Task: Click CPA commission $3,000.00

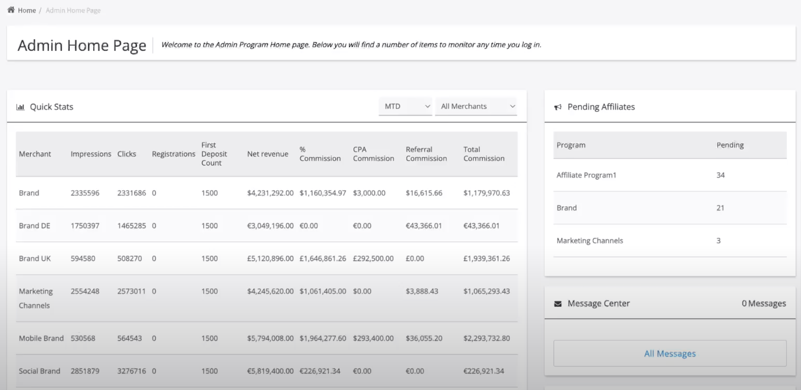Action: click(369, 193)
